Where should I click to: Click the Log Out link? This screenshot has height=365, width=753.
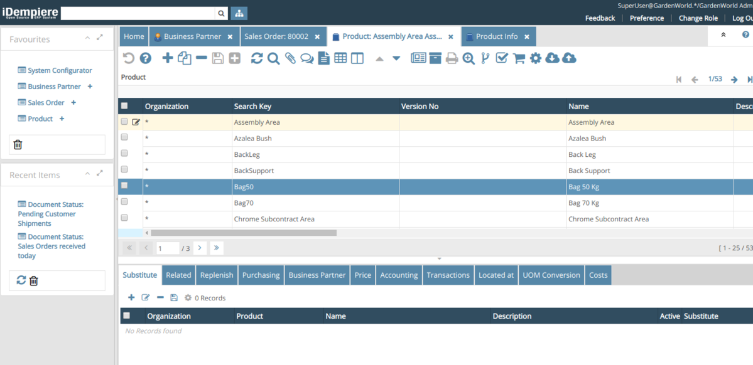point(742,18)
